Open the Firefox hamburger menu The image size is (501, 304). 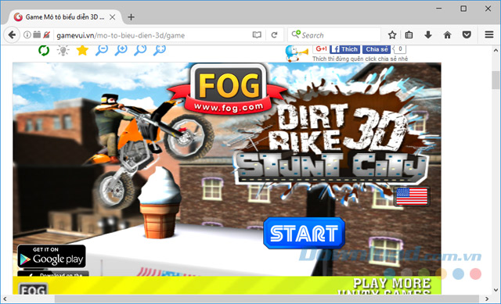pos(488,34)
